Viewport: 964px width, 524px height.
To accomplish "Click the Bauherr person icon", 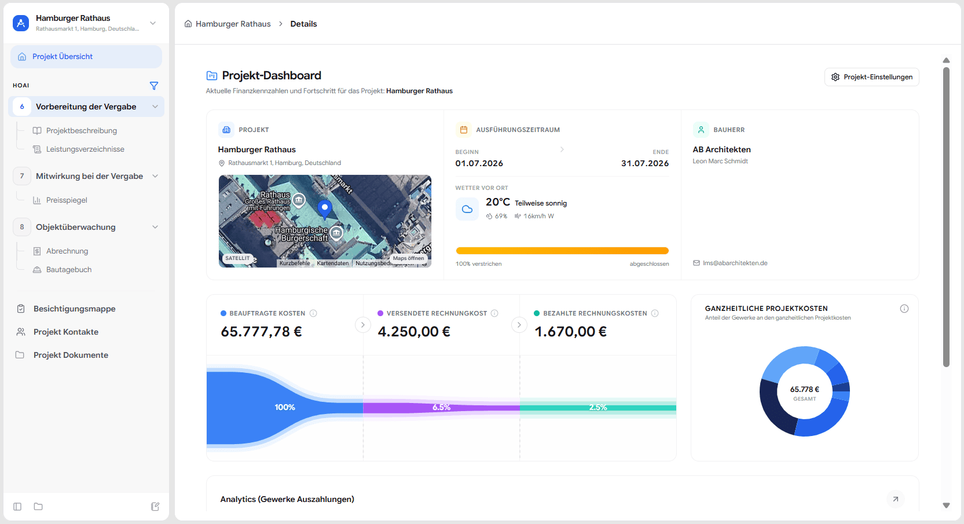I will [701, 130].
